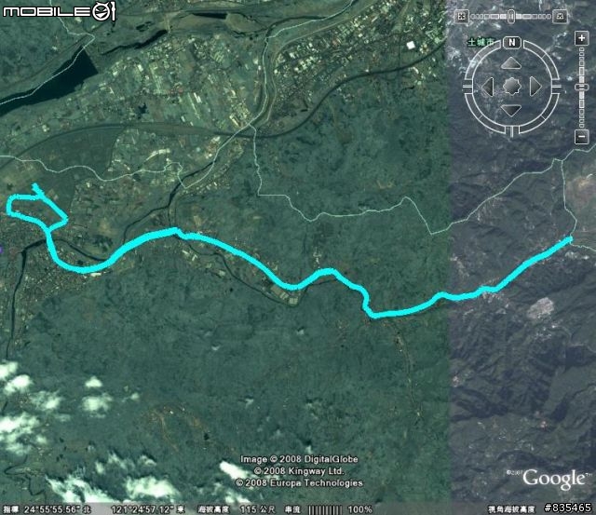This screenshot has width=596, height=515.
Task: Click the eastern end of cyan GPS track
Action: point(569,239)
